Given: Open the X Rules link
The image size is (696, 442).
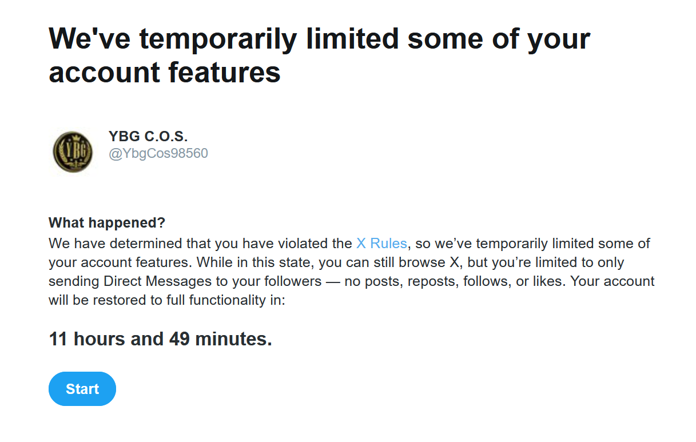Looking at the screenshot, I should [x=381, y=243].
